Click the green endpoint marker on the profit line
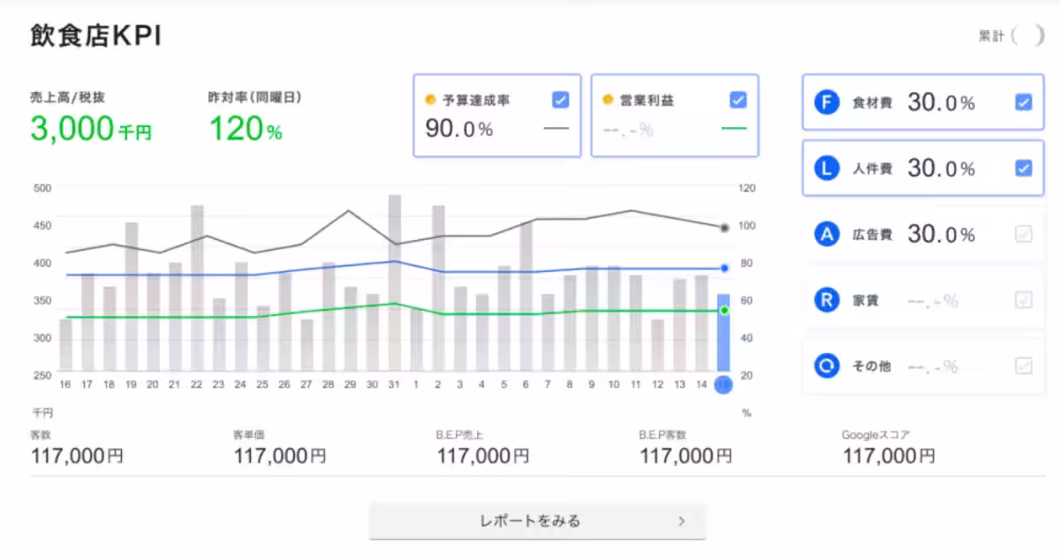Viewport: 1060px width, 556px height. click(723, 310)
